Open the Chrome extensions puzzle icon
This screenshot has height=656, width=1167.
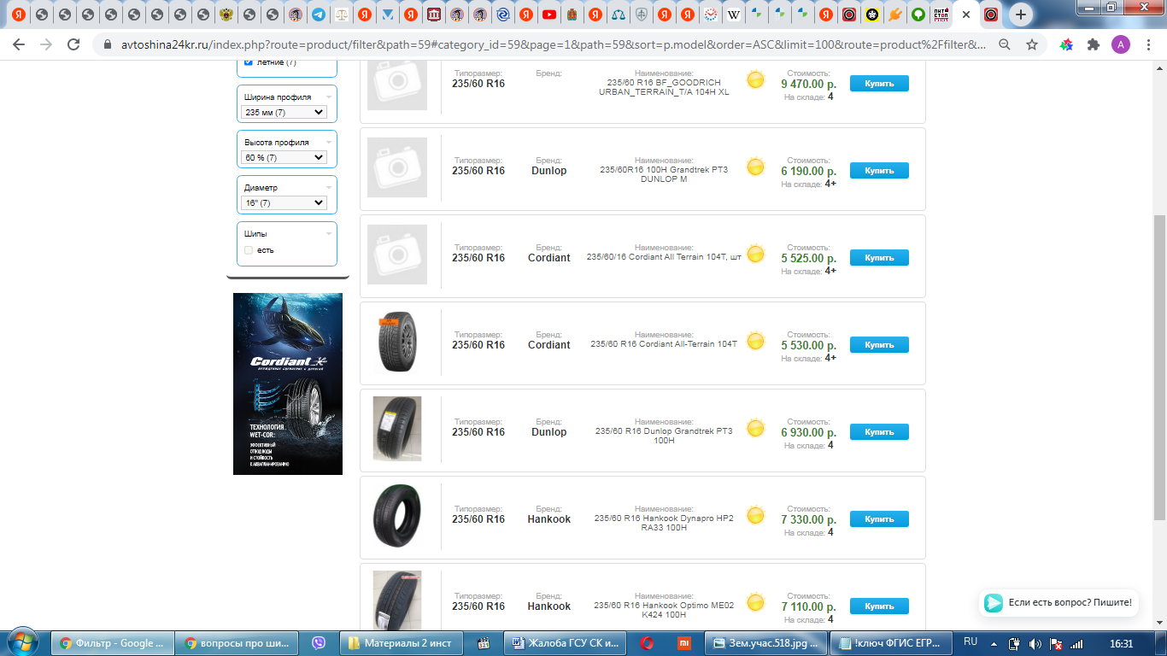[1094, 44]
